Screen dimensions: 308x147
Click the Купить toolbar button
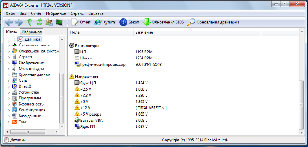(105, 22)
